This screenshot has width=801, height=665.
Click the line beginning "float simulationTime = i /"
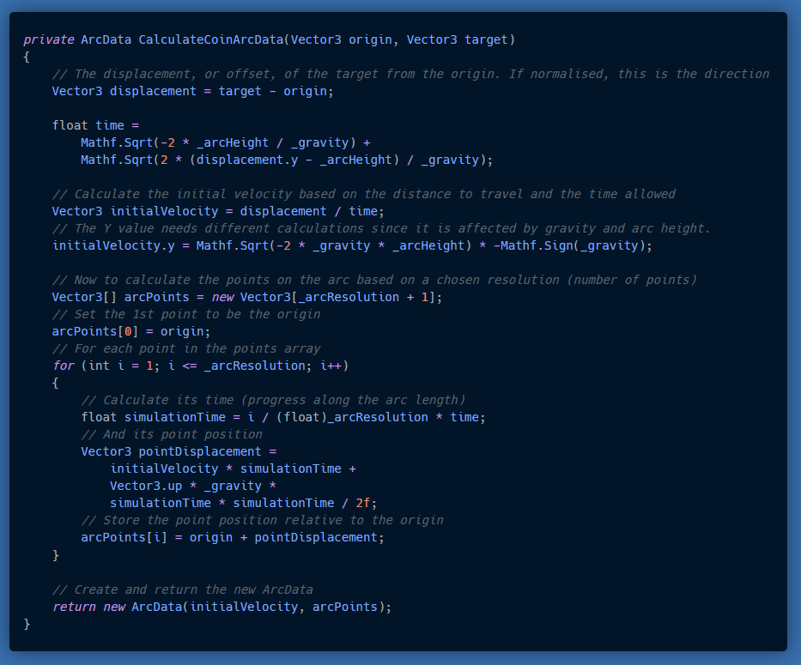(x=283, y=418)
